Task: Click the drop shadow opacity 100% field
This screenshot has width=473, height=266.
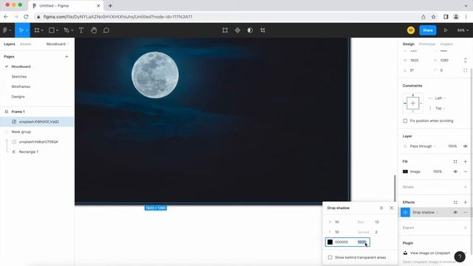Action: (361, 242)
